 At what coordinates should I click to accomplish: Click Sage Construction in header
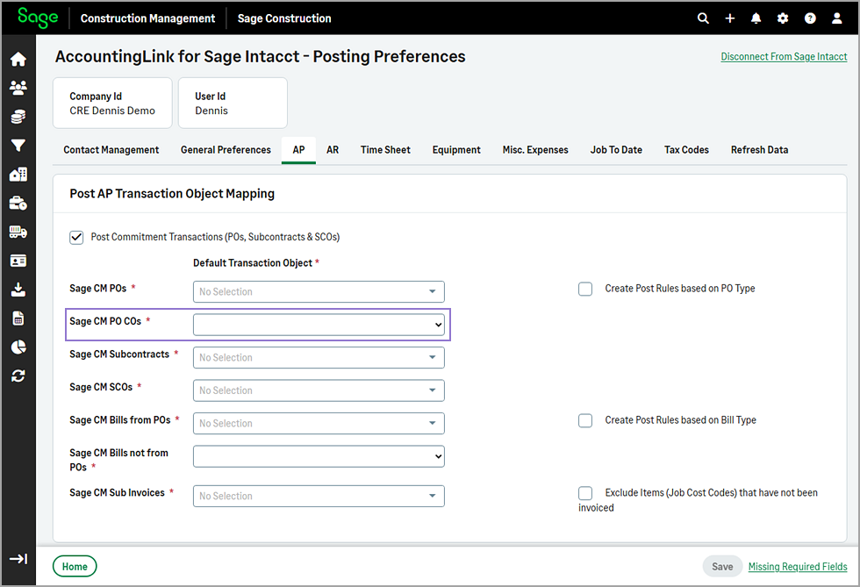[x=284, y=18]
